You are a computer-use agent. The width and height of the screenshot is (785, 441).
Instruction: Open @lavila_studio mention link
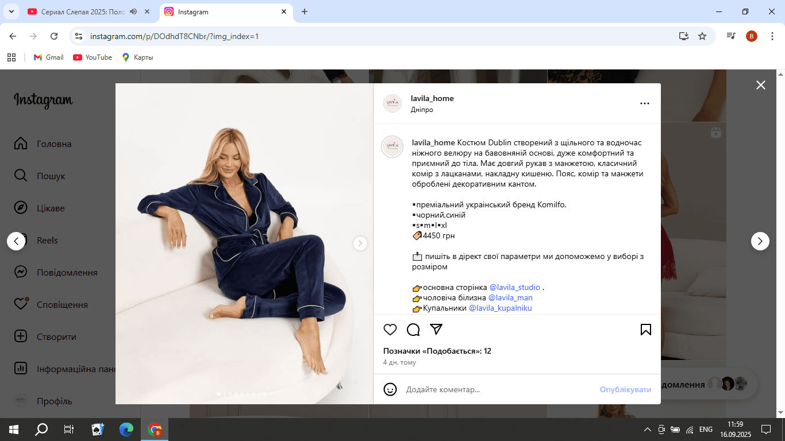[x=515, y=287]
